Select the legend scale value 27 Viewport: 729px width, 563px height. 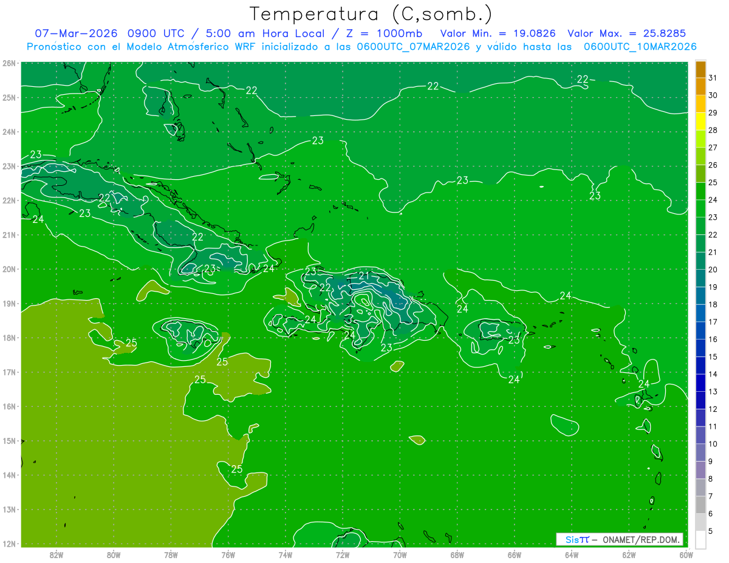(713, 148)
